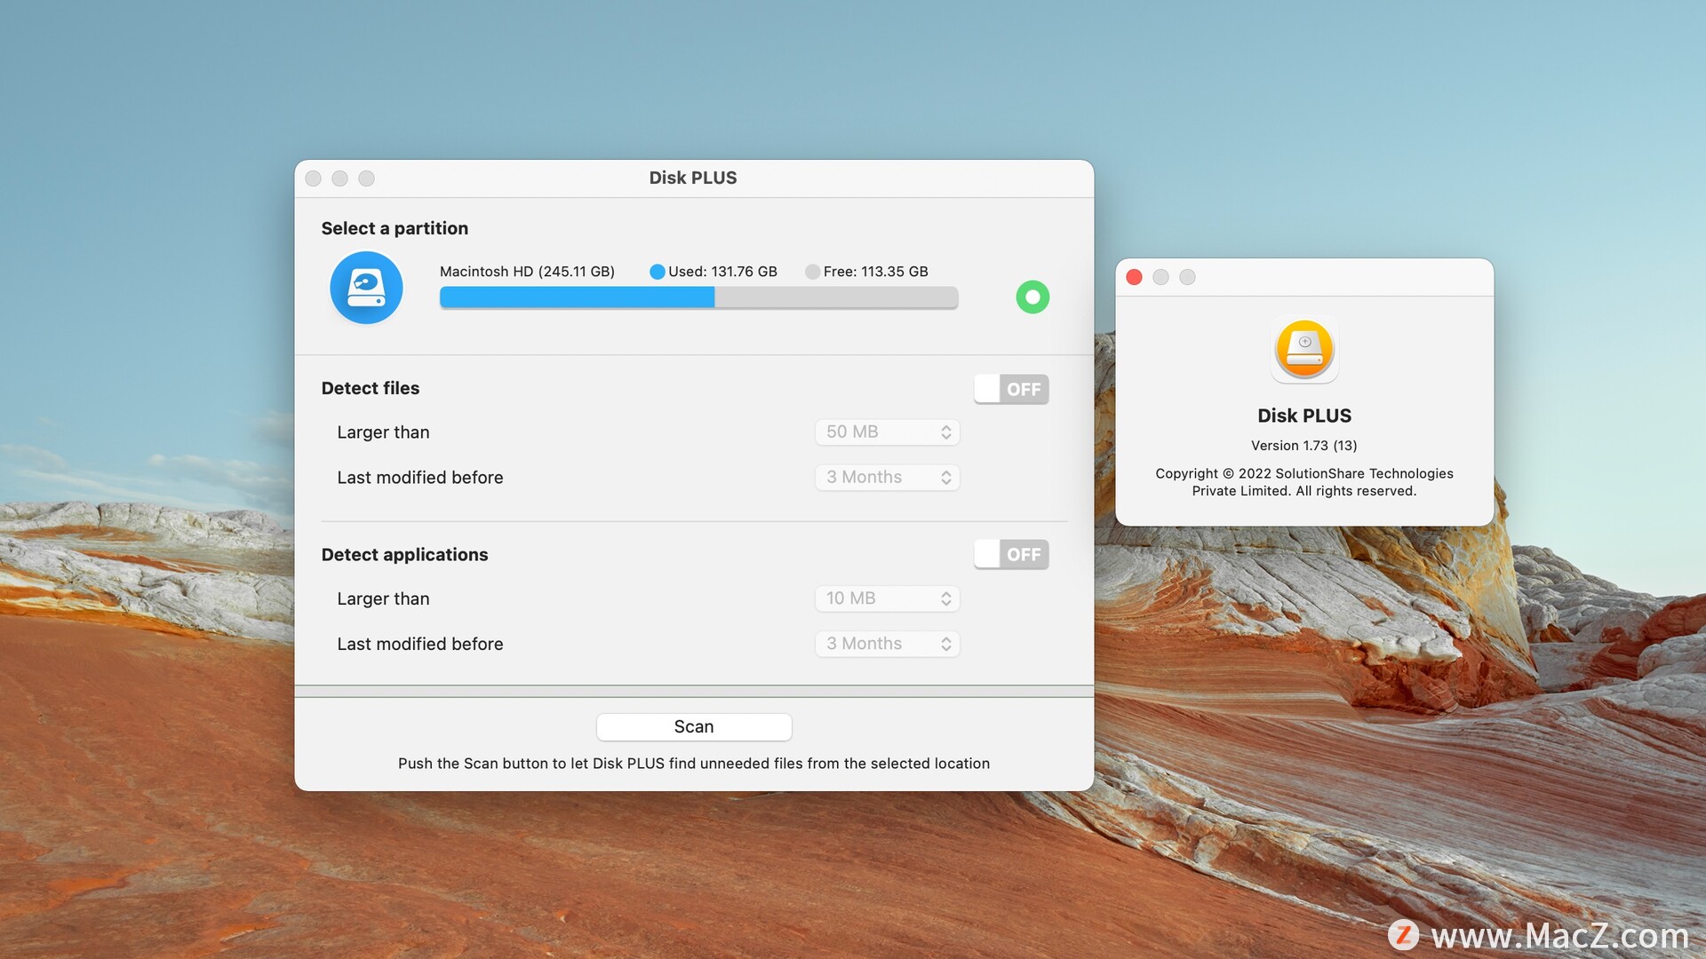Click the About window's gray zoom button

click(x=1187, y=277)
